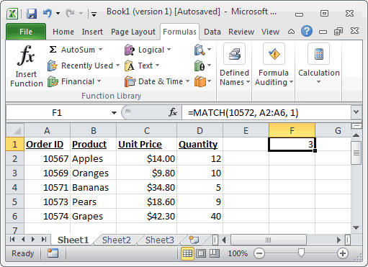Open the View ribbon tab
The image size is (368, 267).
point(270,32)
